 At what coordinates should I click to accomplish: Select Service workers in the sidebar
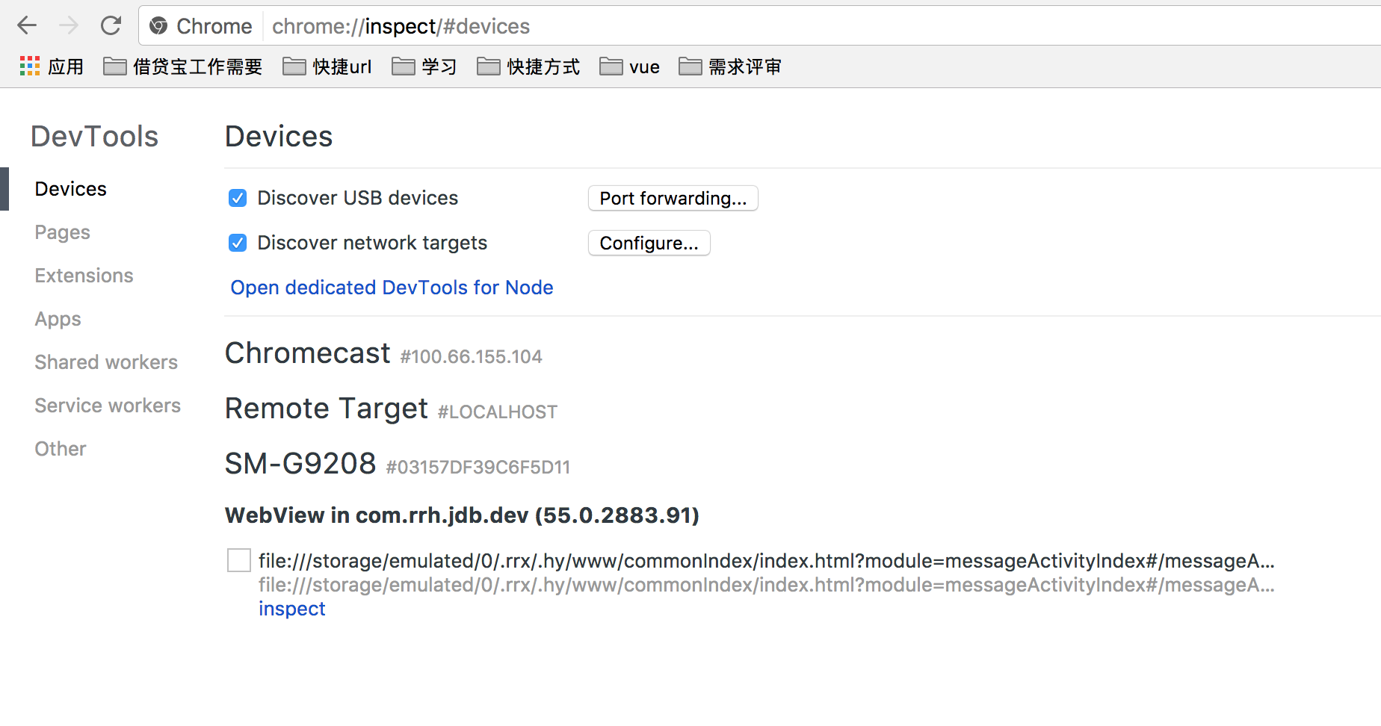(108, 406)
